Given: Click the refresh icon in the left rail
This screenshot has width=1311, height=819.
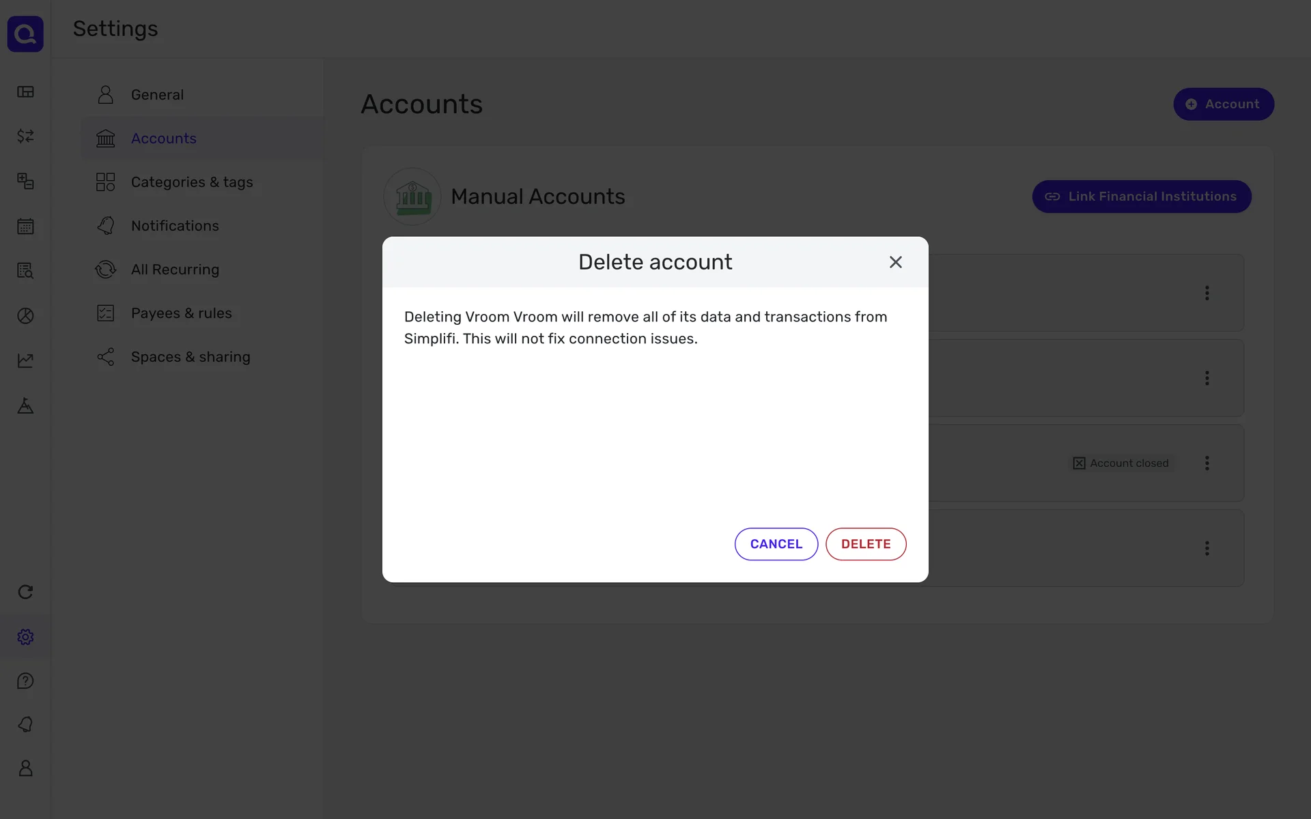Looking at the screenshot, I should coord(25,592).
